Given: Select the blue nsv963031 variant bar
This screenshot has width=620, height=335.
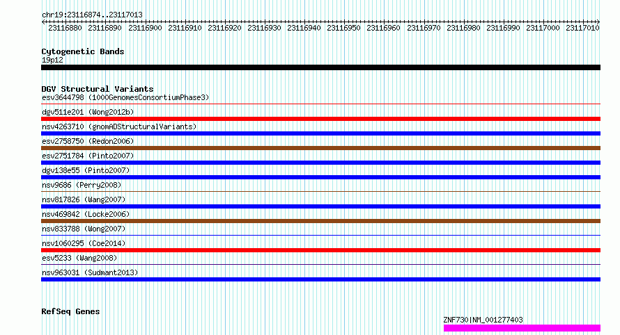Looking at the screenshot, I should coord(320,279).
